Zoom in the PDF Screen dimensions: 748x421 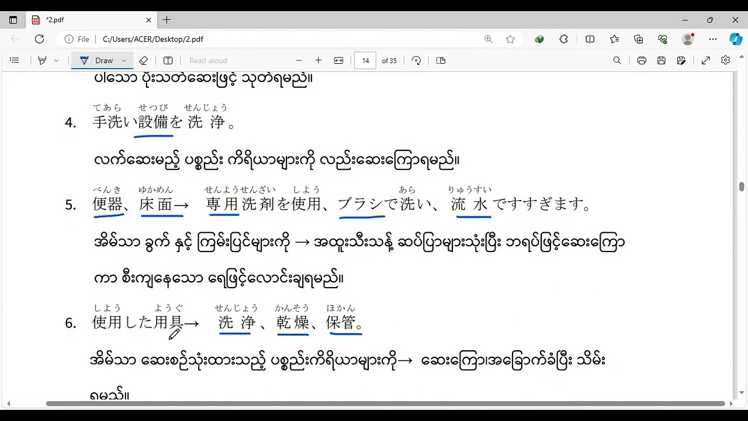318,60
